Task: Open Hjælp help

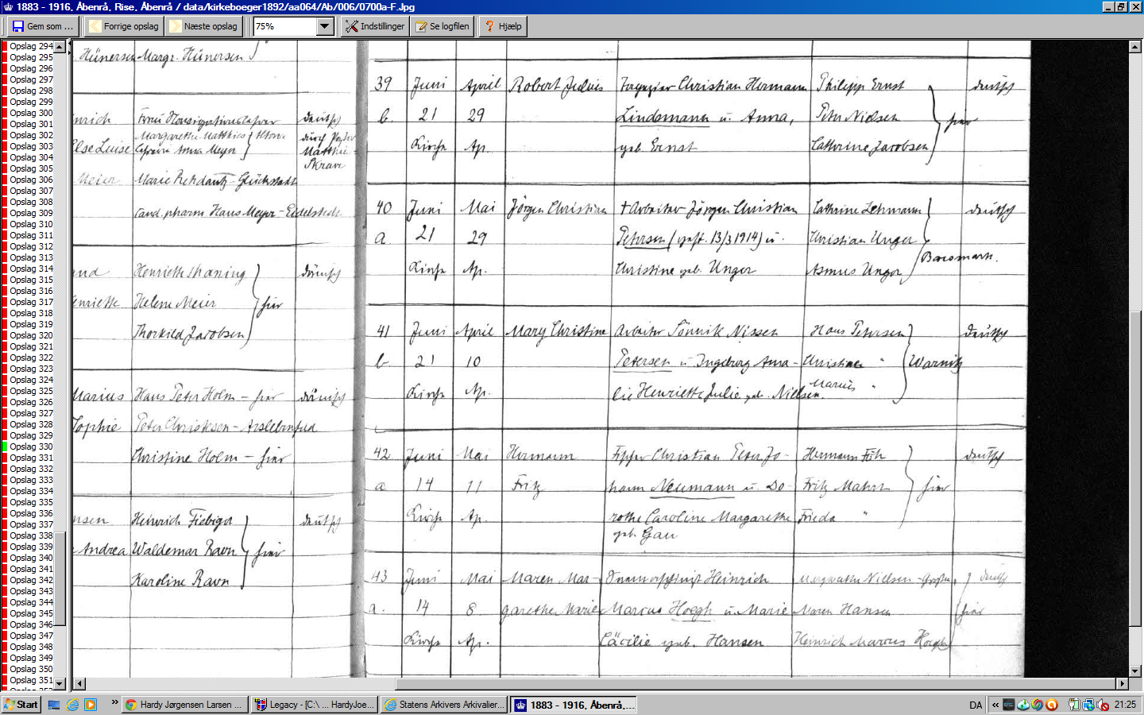Action: coord(504,26)
